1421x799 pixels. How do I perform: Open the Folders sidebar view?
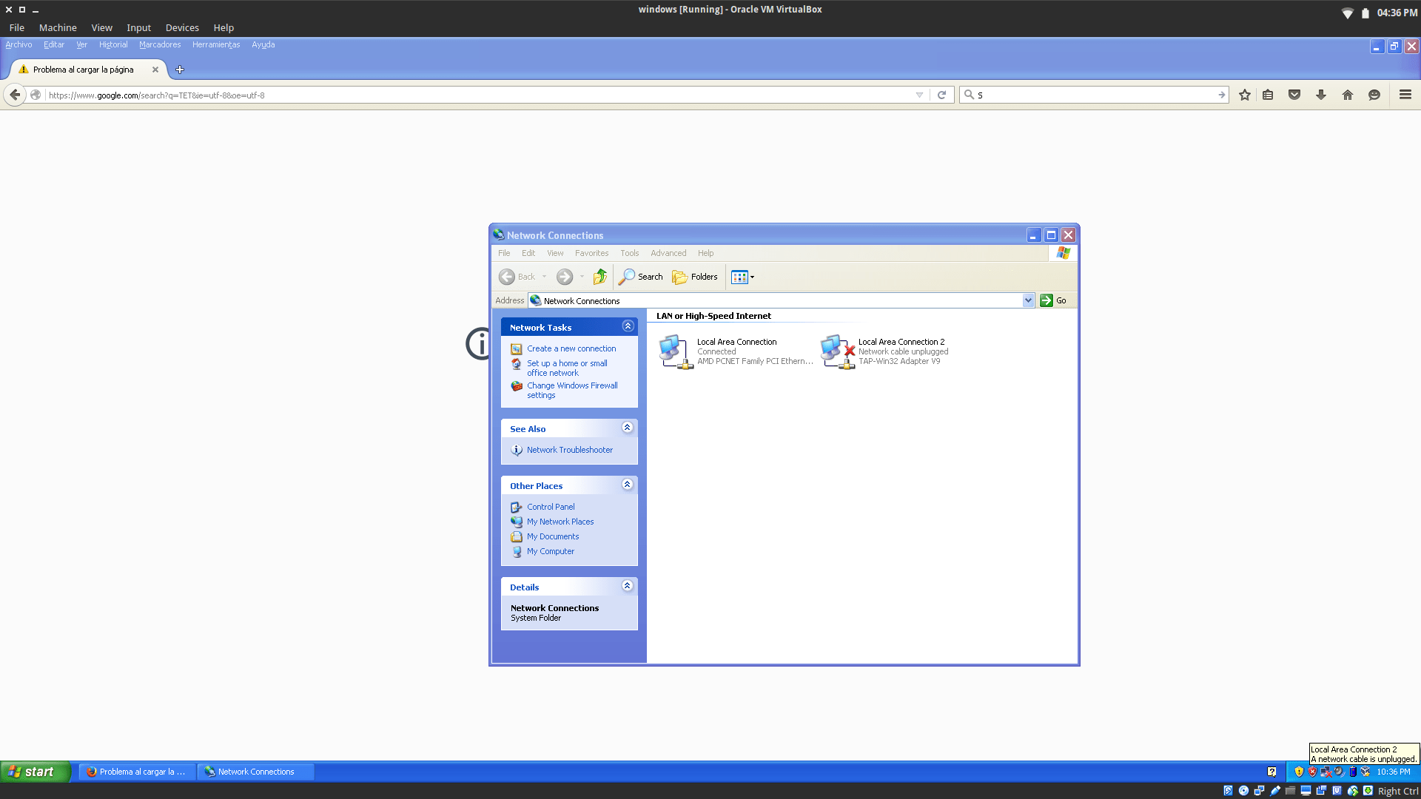[694, 277]
